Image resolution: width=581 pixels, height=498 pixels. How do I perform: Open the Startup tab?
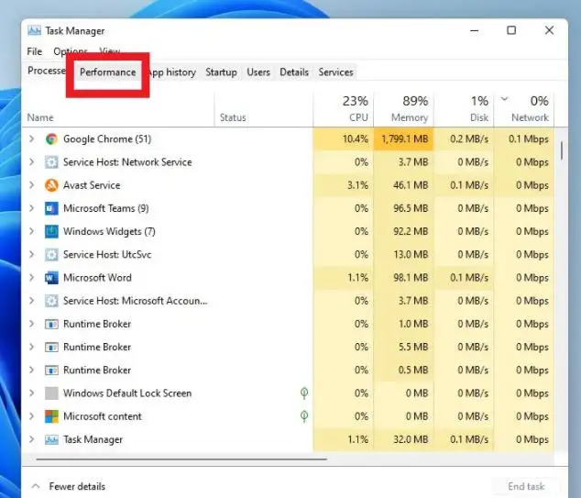(x=221, y=72)
